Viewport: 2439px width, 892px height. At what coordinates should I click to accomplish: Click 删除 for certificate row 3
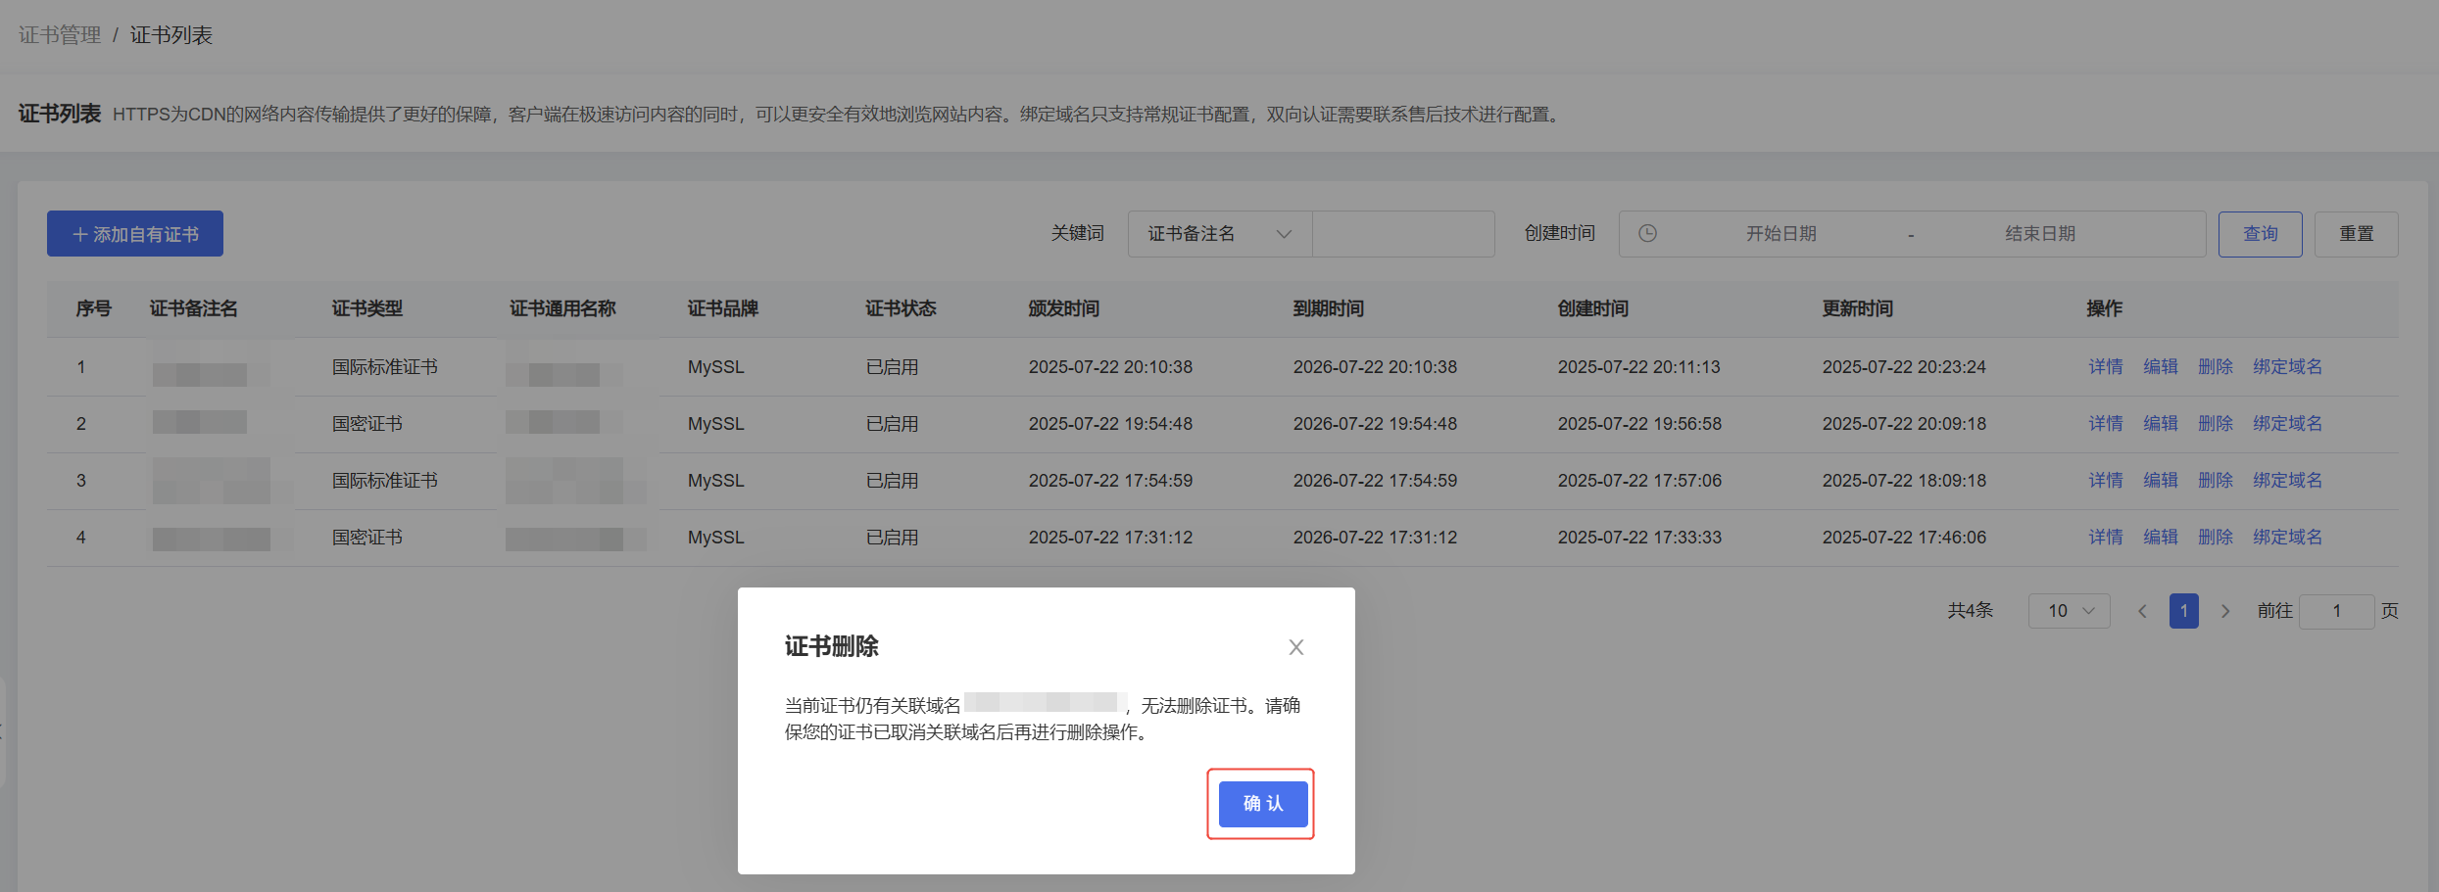point(2216,480)
